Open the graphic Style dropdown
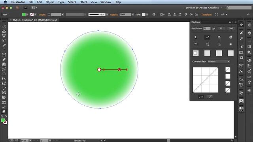This screenshot has height=142, width=253. 147,15
